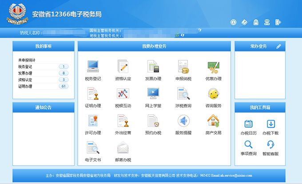Open 优惠办理 percent icon
This screenshot has height=184, width=302.
(213, 67)
